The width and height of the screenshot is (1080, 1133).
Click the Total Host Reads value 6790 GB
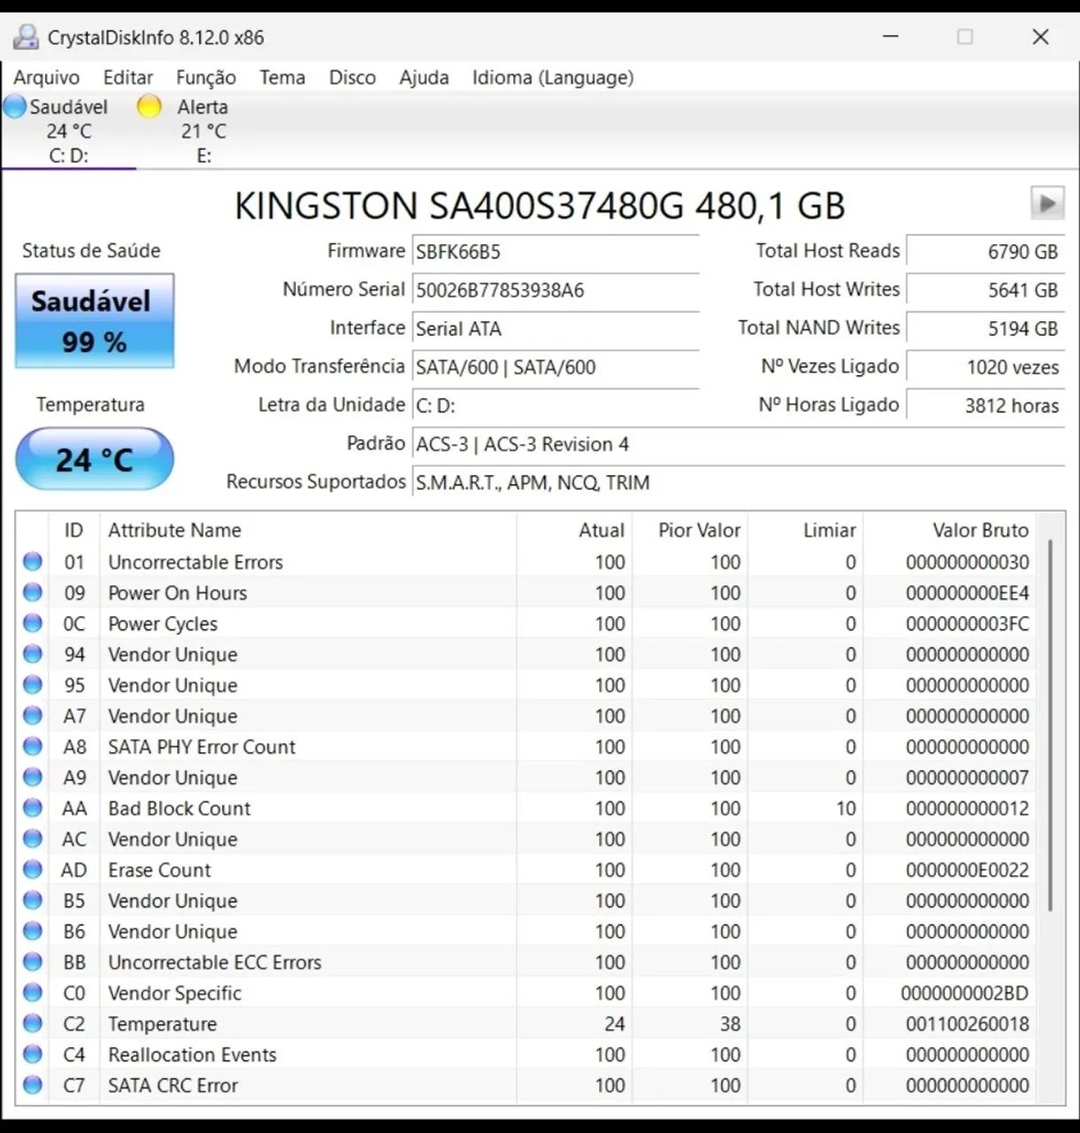coord(985,252)
